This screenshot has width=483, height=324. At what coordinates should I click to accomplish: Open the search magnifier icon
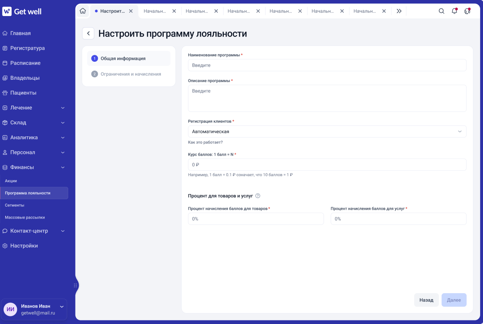[441, 11]
